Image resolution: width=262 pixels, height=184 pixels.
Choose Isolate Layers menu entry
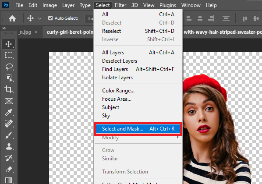138,78
